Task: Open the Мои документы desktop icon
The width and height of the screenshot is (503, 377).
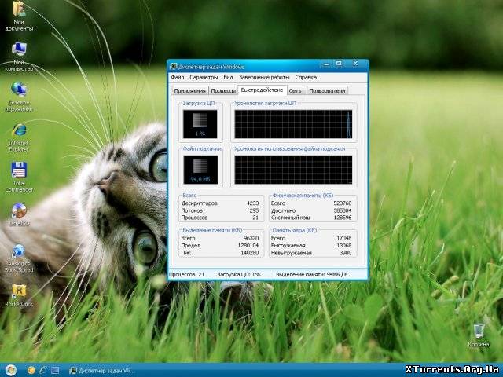Action: 19,11
